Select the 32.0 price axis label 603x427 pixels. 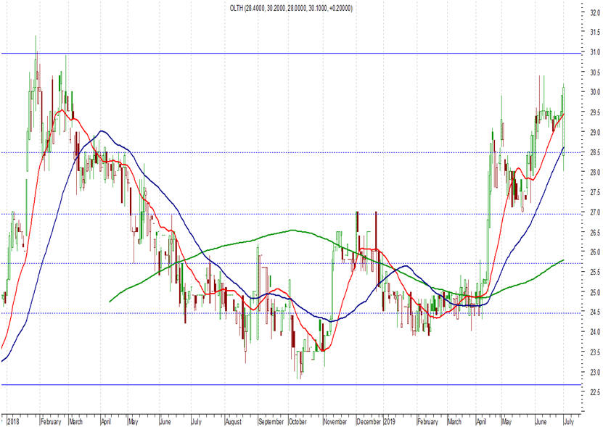click(x=595, y=12)
